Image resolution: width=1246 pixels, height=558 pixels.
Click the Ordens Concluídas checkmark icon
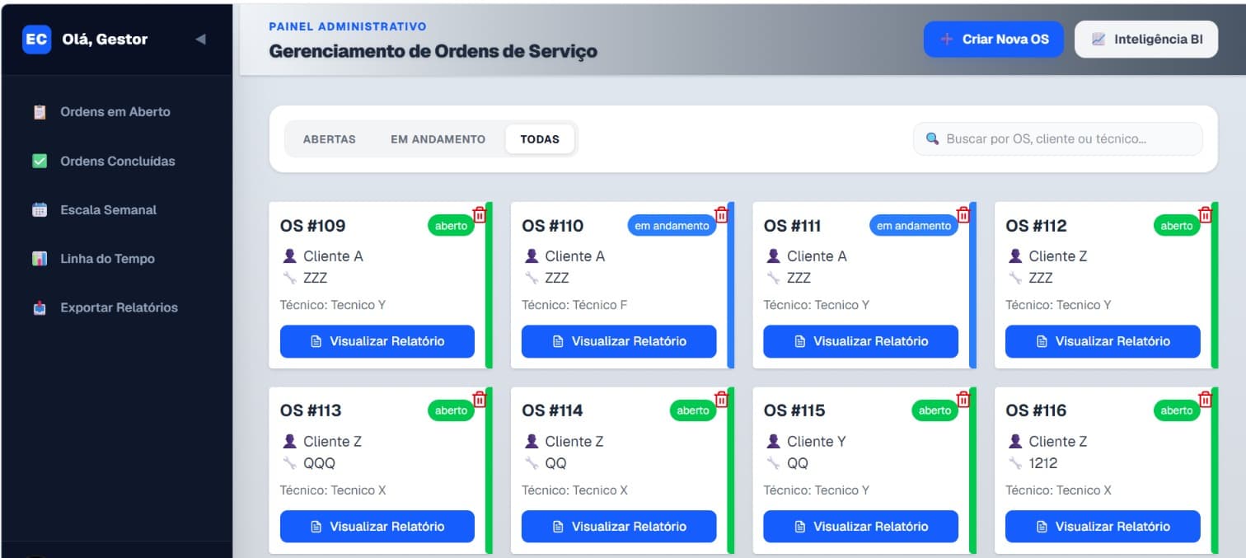[x=40, y=161]
